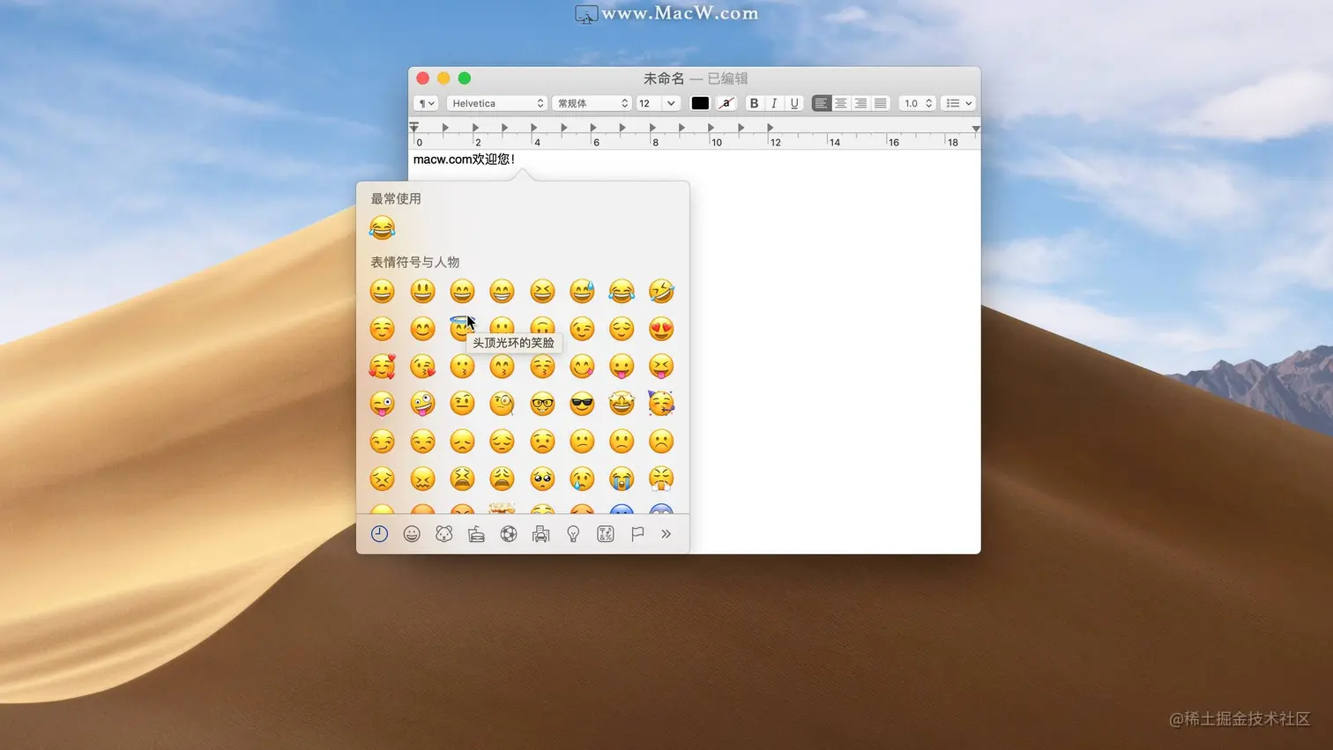
Task: Insert the face blowing a kiss emoji
Action: click(422, 366)
